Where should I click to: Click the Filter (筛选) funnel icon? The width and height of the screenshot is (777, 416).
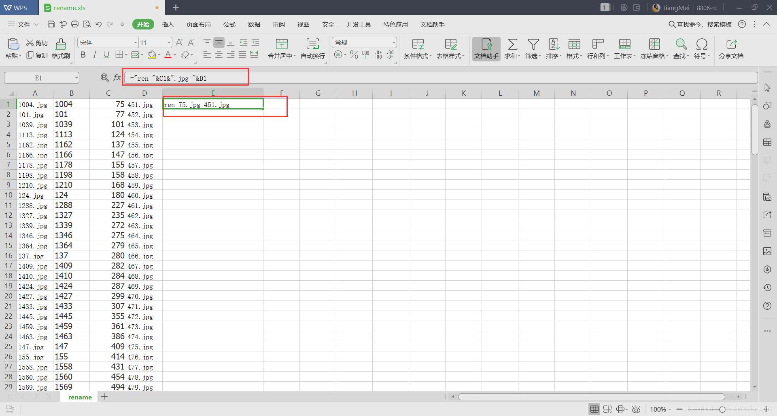coord(533,44)
